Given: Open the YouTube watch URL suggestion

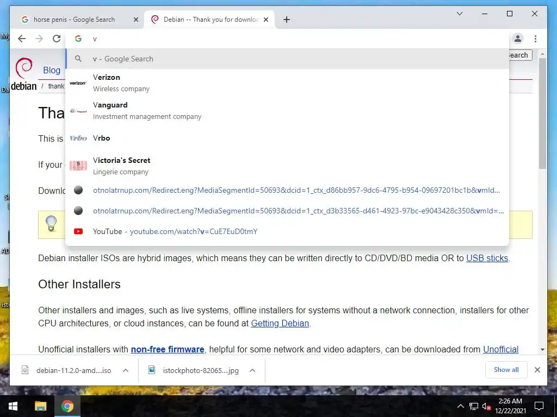Looking at the screenshot, I should click(x=287, y=231).
